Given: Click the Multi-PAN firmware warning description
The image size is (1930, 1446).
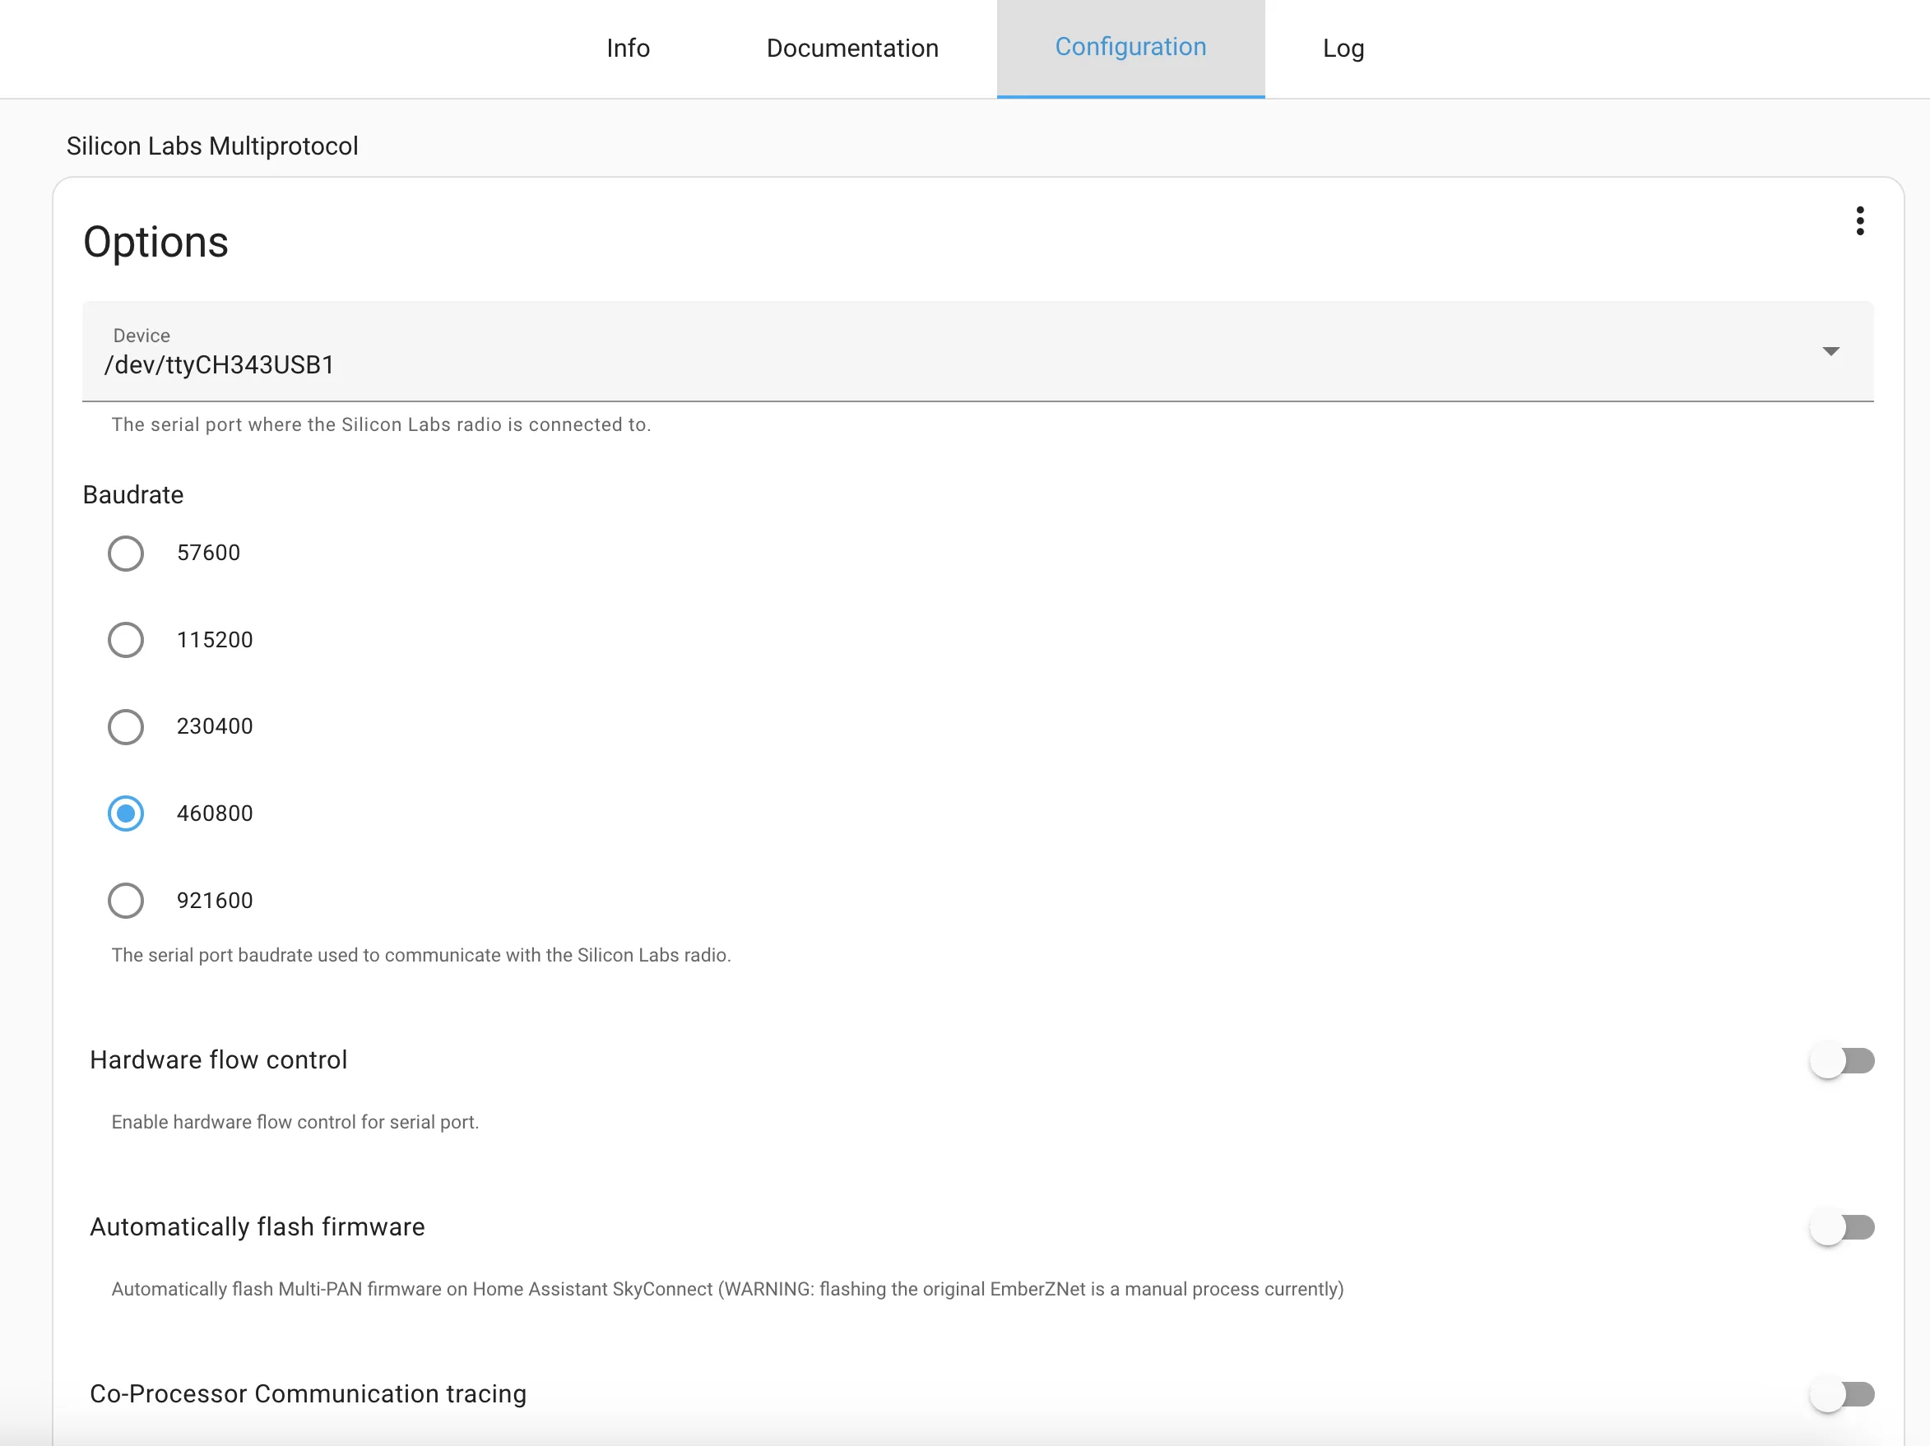Looking at the screenshot, I should tap(728, 1289).
